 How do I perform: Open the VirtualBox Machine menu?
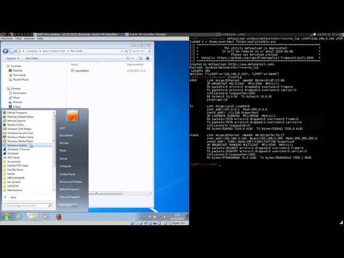point(7,39)
